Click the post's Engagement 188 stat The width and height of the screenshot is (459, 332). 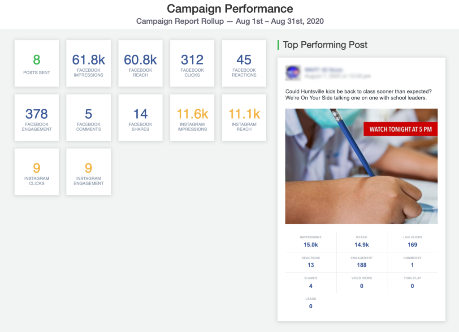point(361,262)
